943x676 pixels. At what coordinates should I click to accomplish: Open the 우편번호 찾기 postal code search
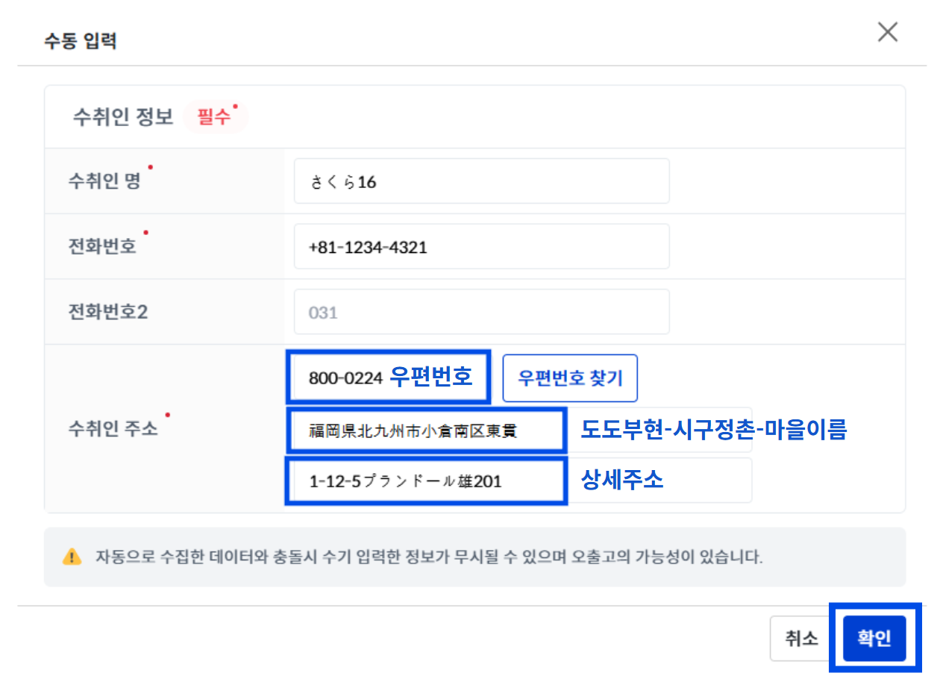point(570,378)
